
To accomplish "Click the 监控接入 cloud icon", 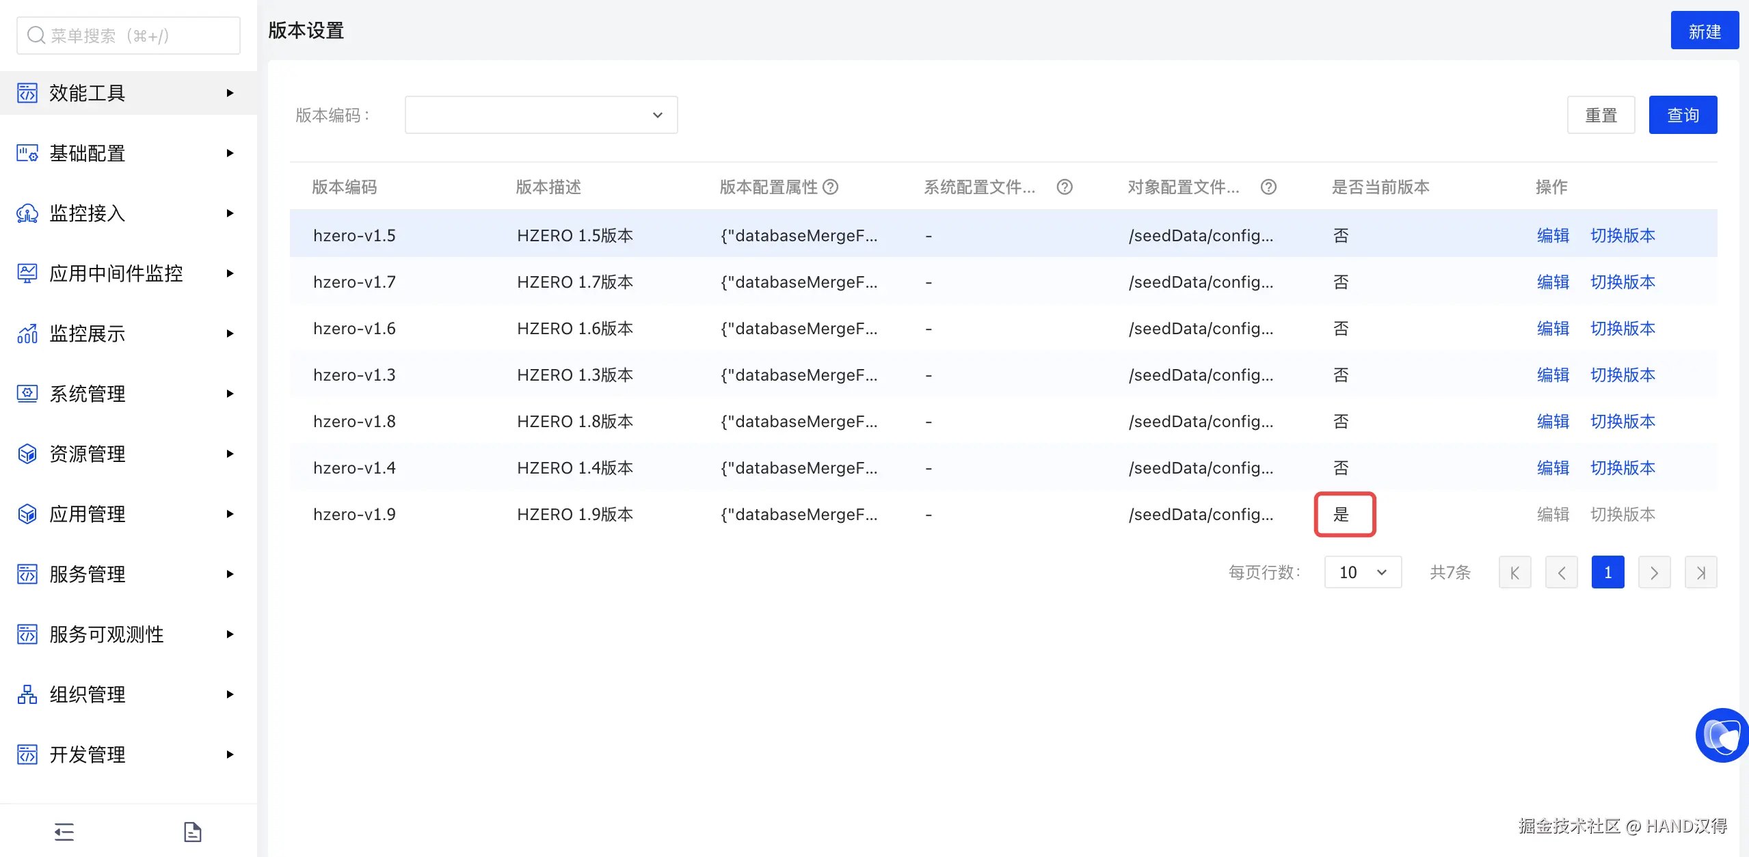I will pyautogui.click(x=27, y=213).
